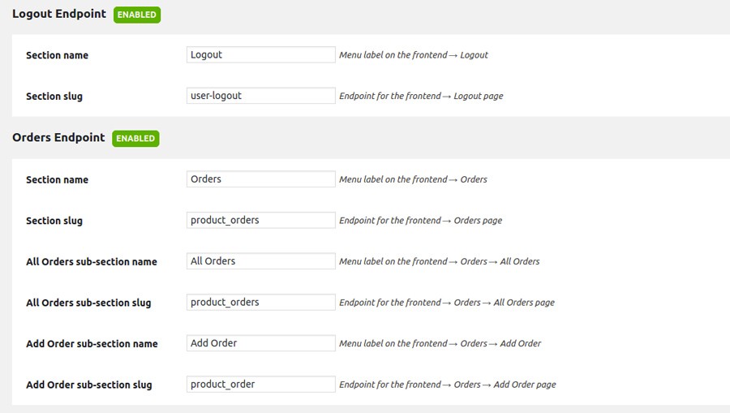
Task: Select the Orders Endpoint Section slug input
Action: point(260,220)
